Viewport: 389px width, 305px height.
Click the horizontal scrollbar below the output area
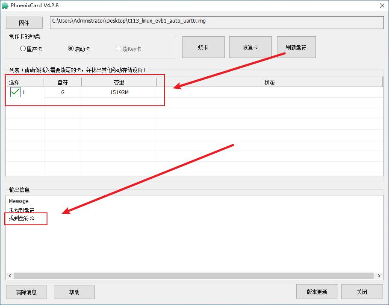pos(192,276)
